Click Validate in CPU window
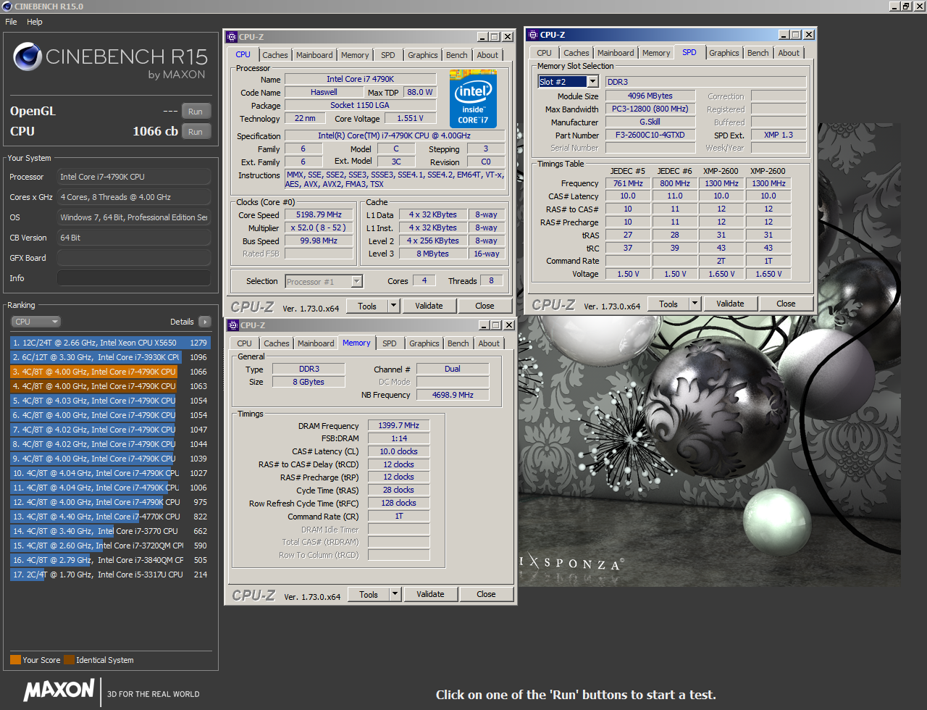Screen dimensions: 927x710 click(x=429, y=306)
